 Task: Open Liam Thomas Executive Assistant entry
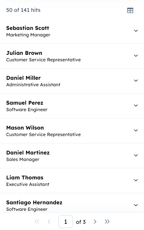pos(72,181)
